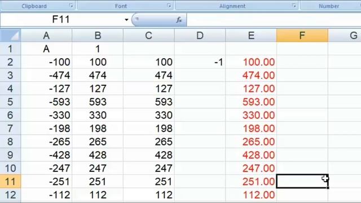Click cell C5 with value 593

pyautogui.click(x=149, y=101)
